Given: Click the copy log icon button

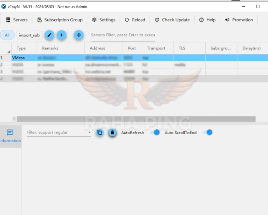Looking at the screenshot, I should [x=99, y=133].
